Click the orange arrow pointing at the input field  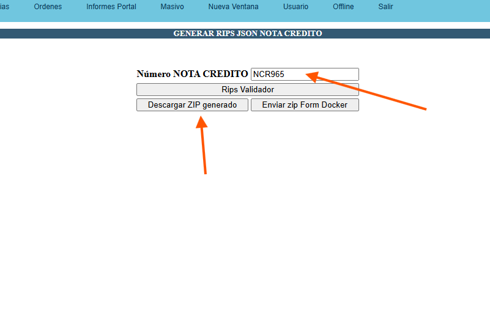click(367, 92)
